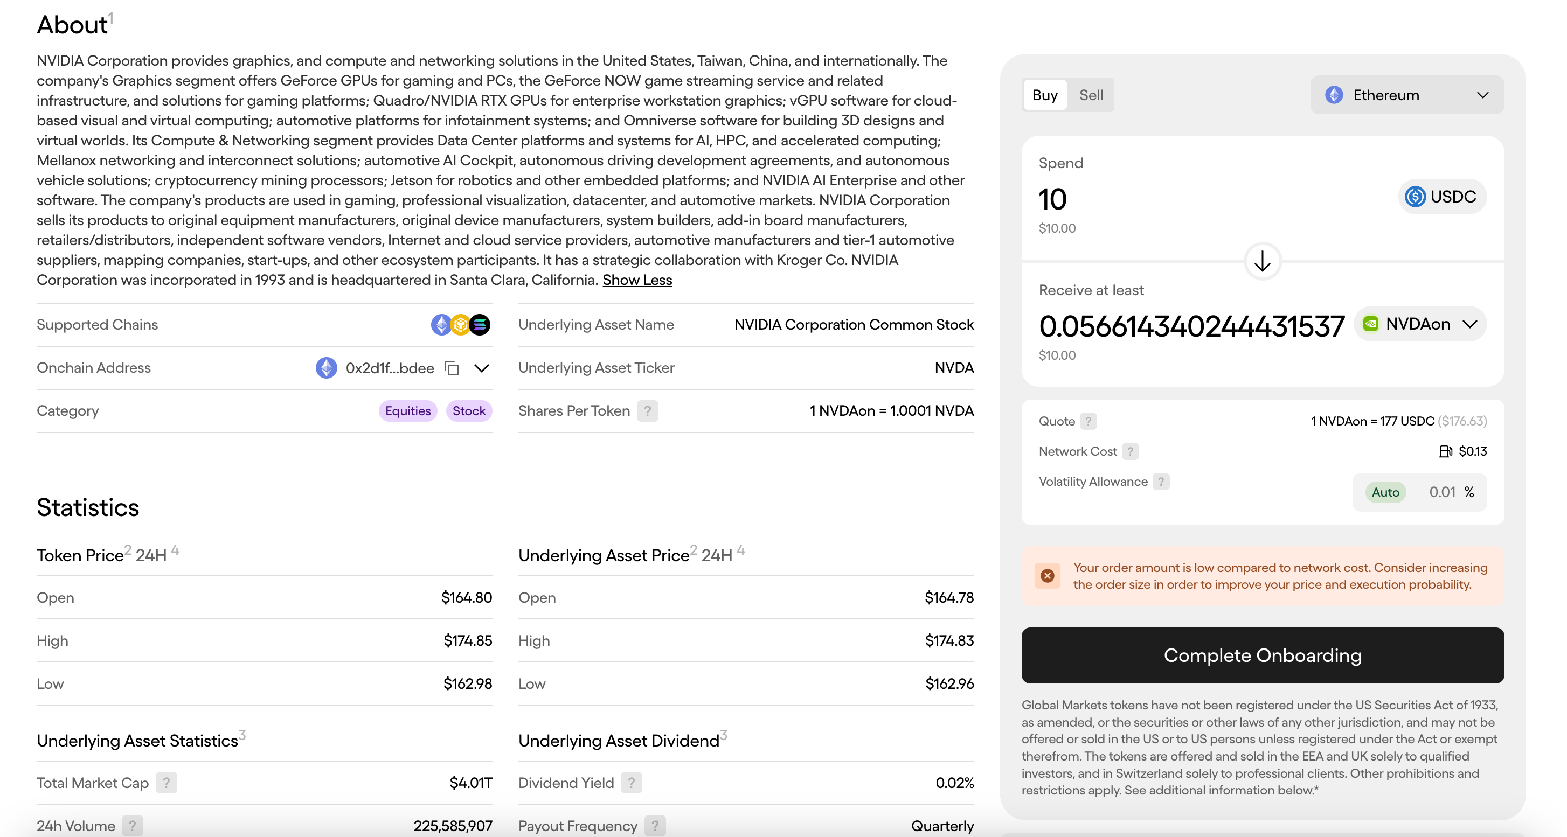Copy the onchain address with copy icon
Image resolution: width=1567 pixels, height=837 pixels.
tap(452, 368)
